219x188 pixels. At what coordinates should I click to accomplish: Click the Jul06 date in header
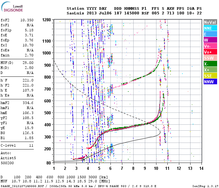(105, 13)
